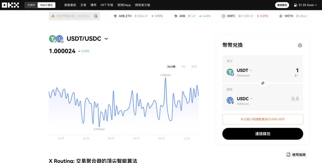Open the 使用指南 guide button
322x163 pixels.
[296, 155]
